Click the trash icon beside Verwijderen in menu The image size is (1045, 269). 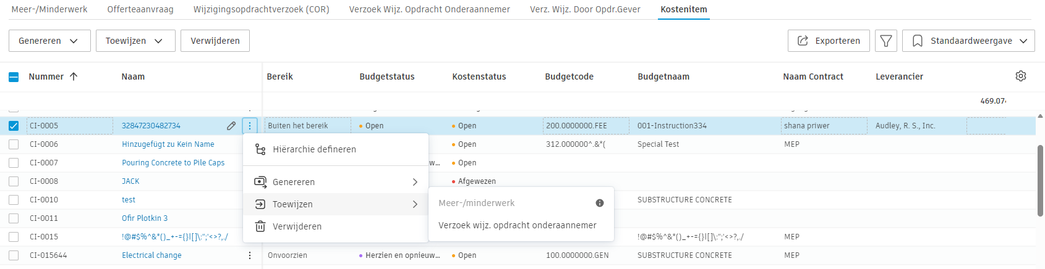click(x=260, y=226)
